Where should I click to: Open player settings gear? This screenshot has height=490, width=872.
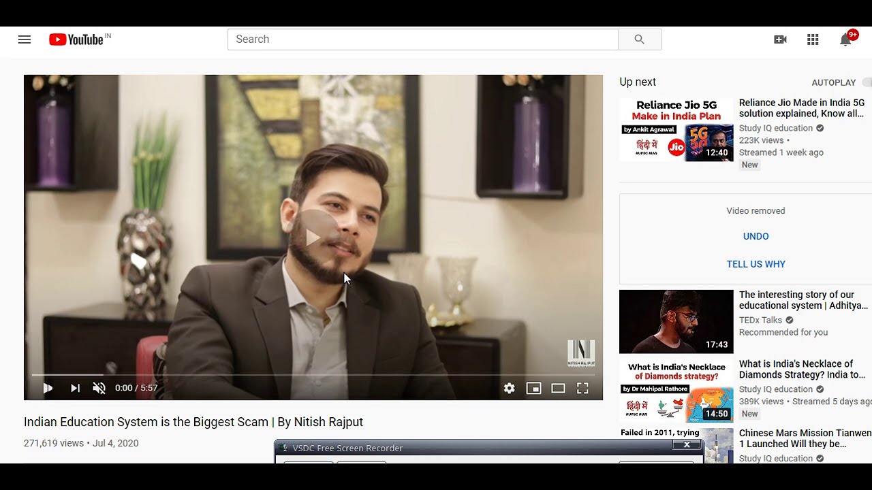[x=510, y=388]
